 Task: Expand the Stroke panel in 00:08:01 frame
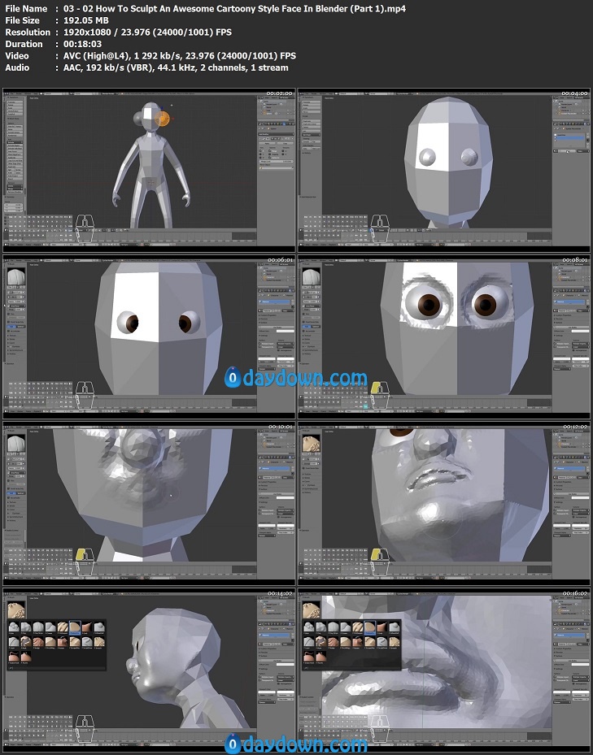click(x=307, y=339)
